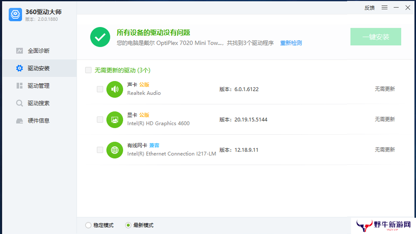Click the version text 20.19.15.5144
Viewport: 416px width, 234px height.
251,120
